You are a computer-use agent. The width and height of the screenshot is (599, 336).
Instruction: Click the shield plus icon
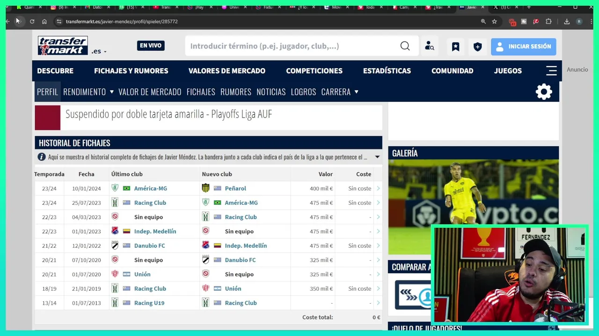pos(477,46)
